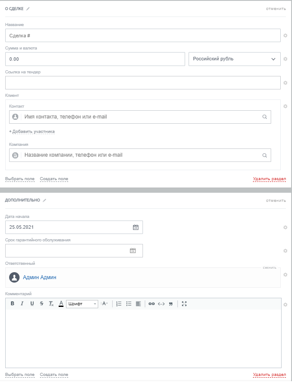
Task: Insert a bulleted list
Action: [129, 304]
